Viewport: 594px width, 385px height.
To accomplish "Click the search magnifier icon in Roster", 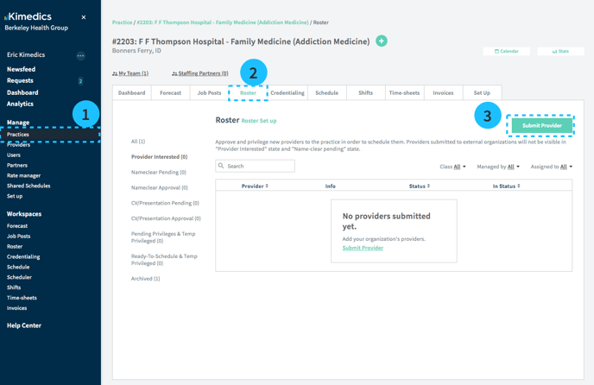I will pyautogui.click(x=222, y=166).
